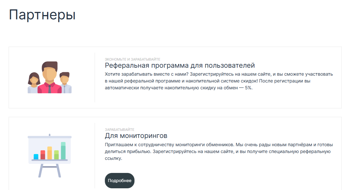Open "Реферальная программа для пользователей" heading
The height and width of the screenshot is (190, 342).
pos(180,65)
